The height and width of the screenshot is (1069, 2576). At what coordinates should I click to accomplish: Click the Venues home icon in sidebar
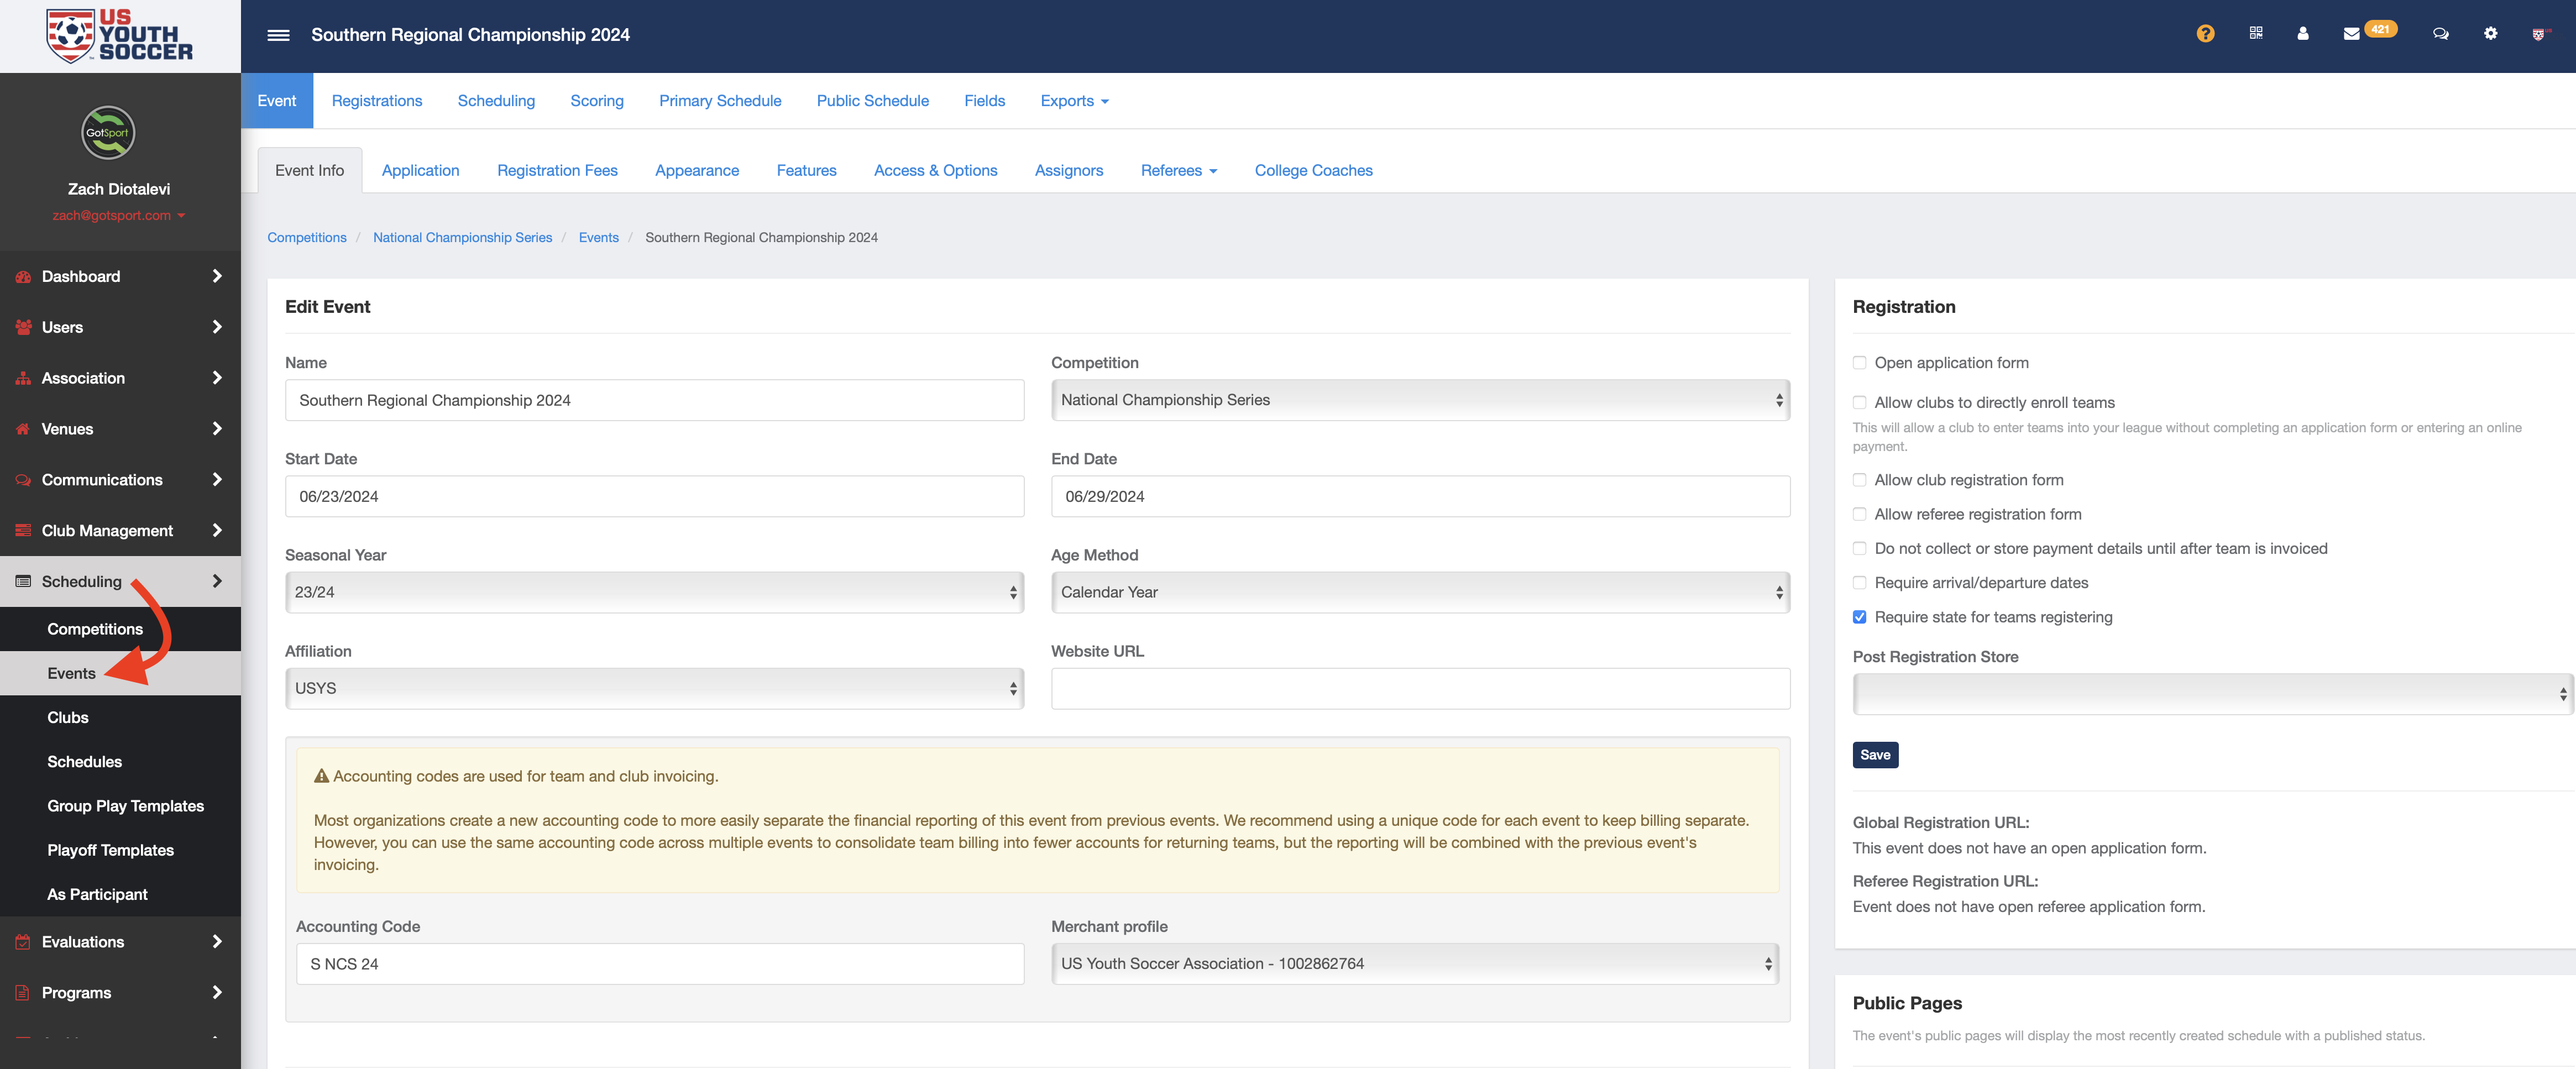point(23,429)
